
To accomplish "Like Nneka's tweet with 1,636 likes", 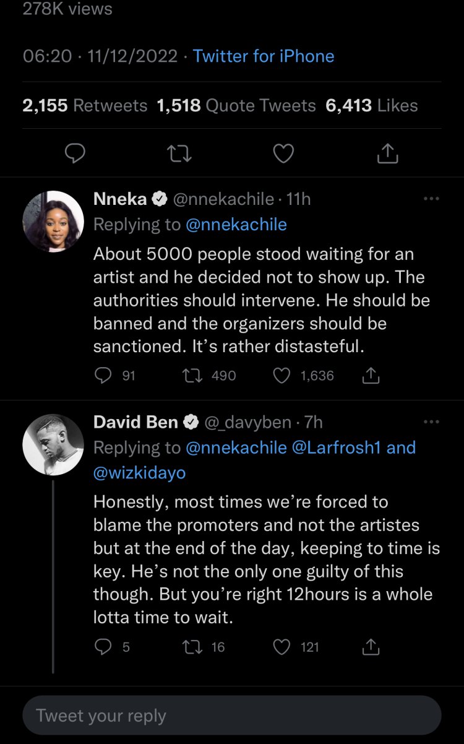I will (x=282, y=375).
